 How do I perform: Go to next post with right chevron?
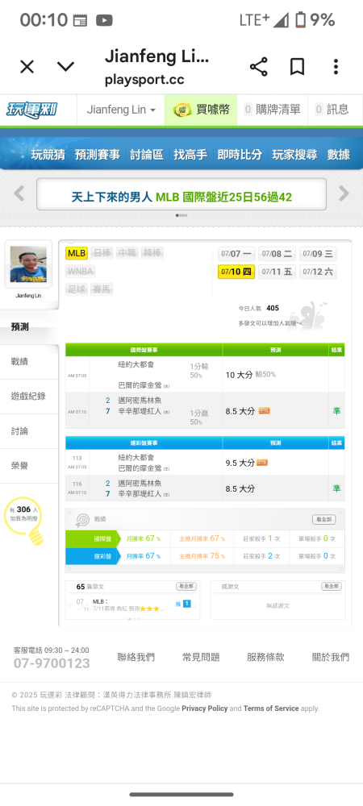[196, 605]
